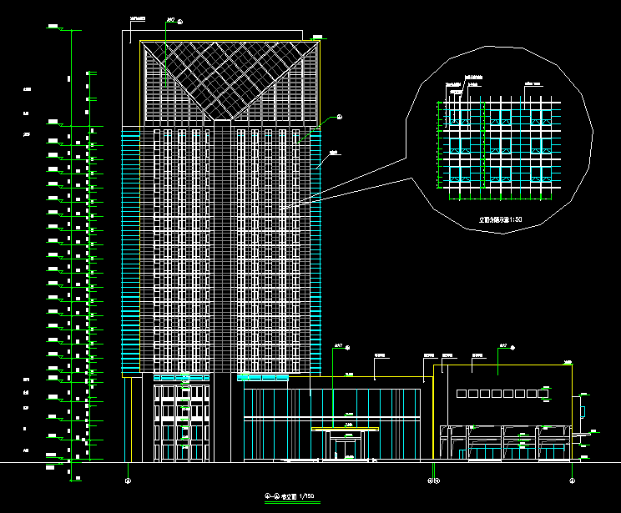Click the rightmost grid axis bubble below the ground line
The image size is (621, 513).
coord(572,480)
